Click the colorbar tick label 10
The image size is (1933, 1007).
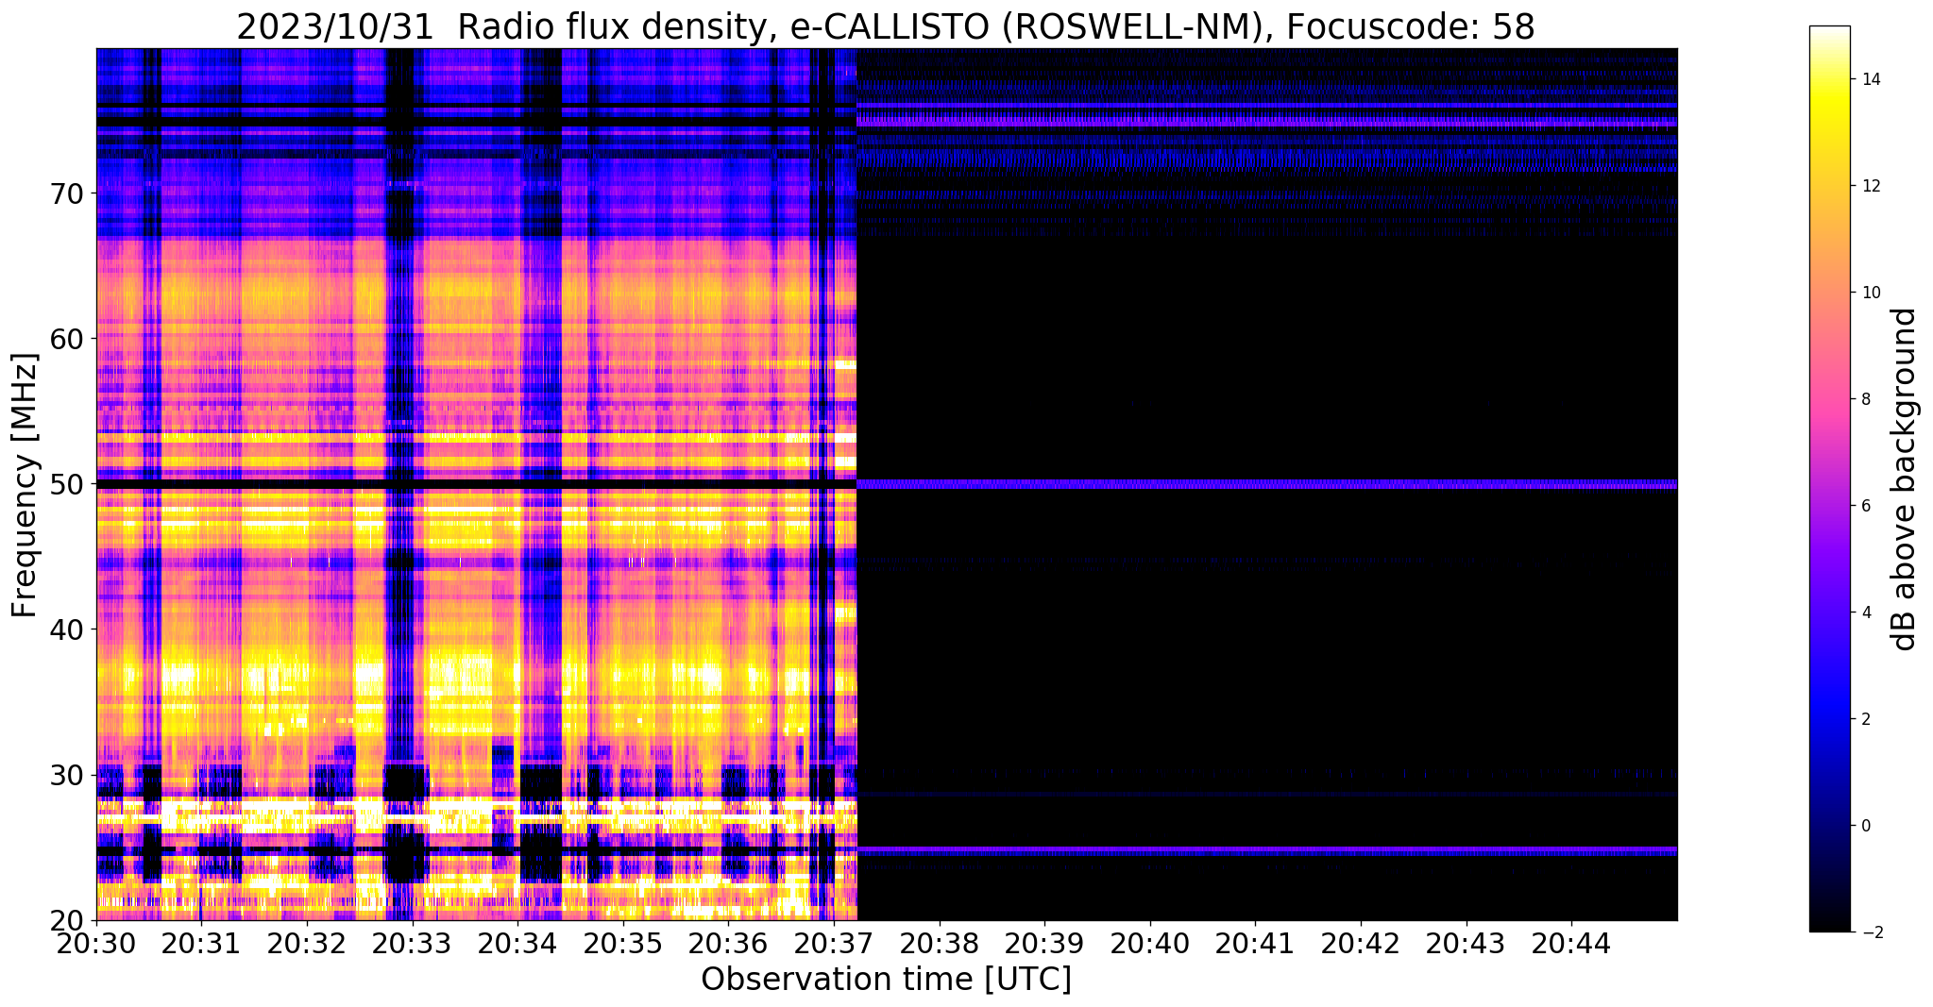1871,293
